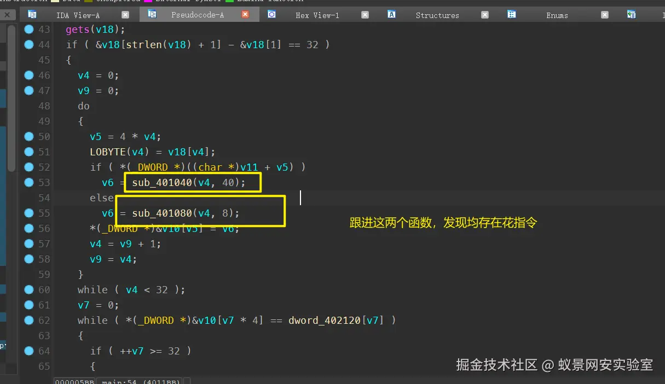Toggle breakpoint dot on line 43
The image size is (665, 384).
click(x=28, y=29)
